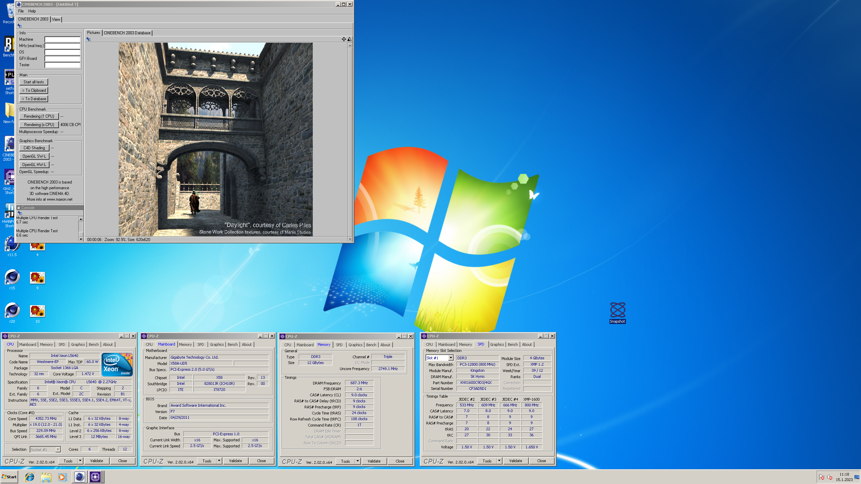
Task: Click console scrollbar down arrow
Action: click(81, 239)
